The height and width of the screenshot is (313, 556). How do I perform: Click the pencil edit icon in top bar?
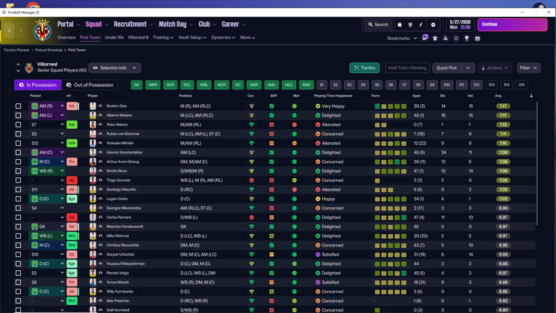(x=421, y=25)
